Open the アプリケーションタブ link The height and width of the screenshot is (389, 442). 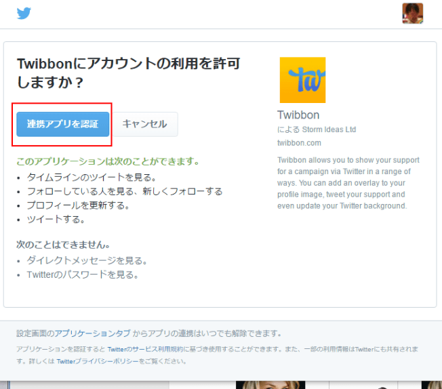coord(92,333)
